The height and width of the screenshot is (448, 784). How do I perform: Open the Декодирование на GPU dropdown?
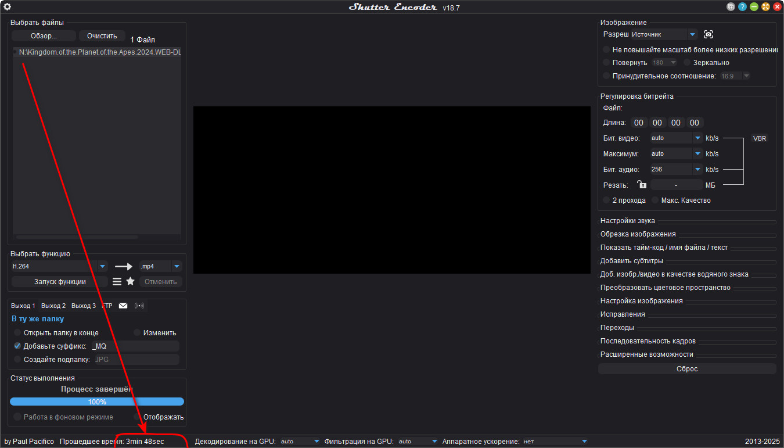click(x=300, y=442)
